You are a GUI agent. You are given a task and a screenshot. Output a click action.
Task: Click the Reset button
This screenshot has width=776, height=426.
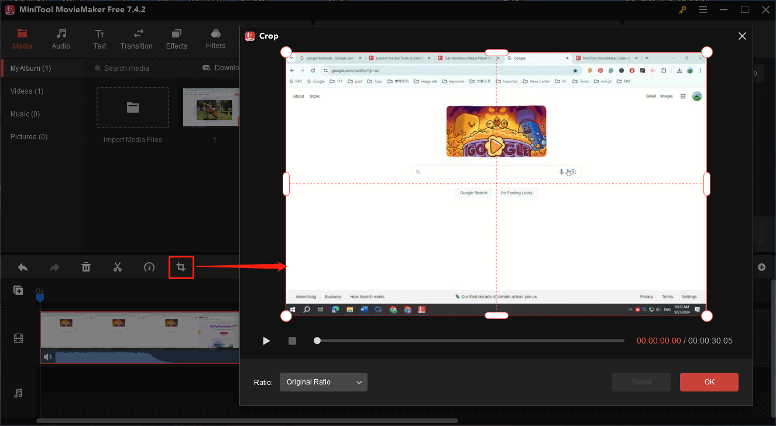tap(641, 382)
